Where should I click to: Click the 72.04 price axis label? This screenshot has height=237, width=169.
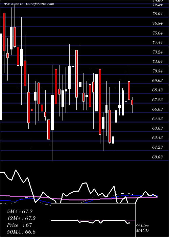pyautogui.click(x=158, y=62)
